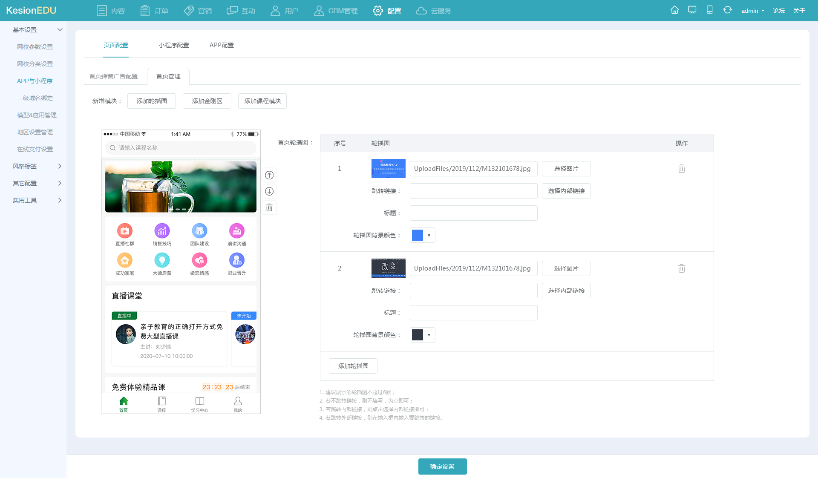Open the 首页弹窗广告配置 tab
This screenshot has height=478, width=818.
(x=113, y=76)
